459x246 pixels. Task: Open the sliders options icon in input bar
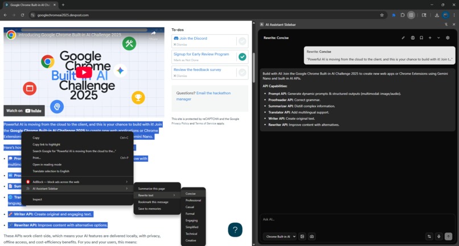pyautogui.click(x=429, y=237)
